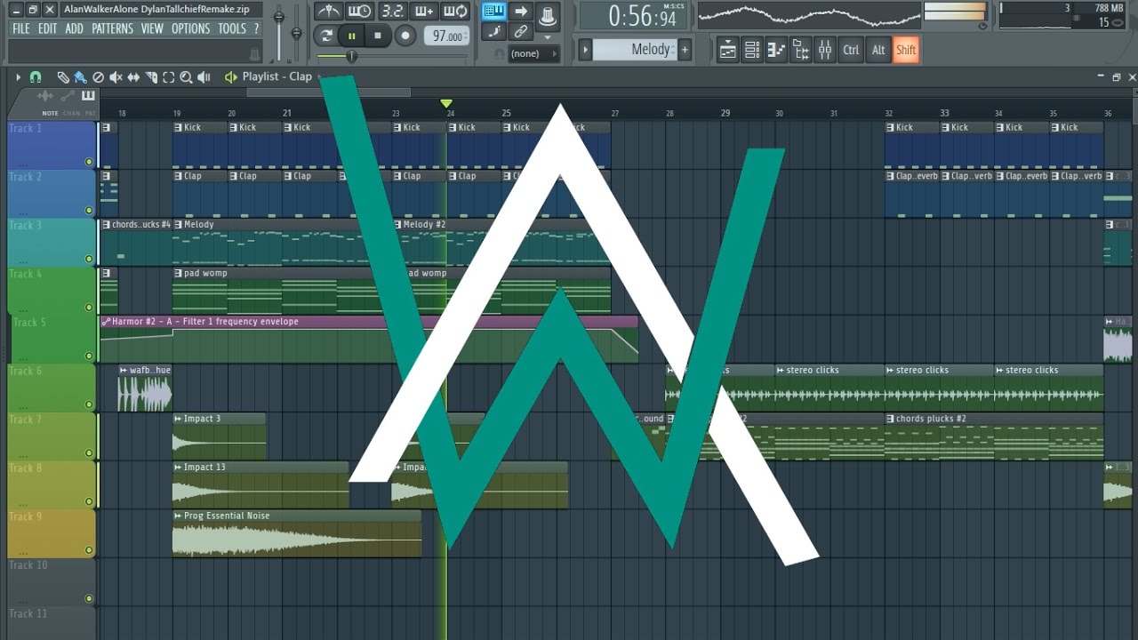Mute Track 3 with its green dot
1138x640 pixels.
pos(89,259)
